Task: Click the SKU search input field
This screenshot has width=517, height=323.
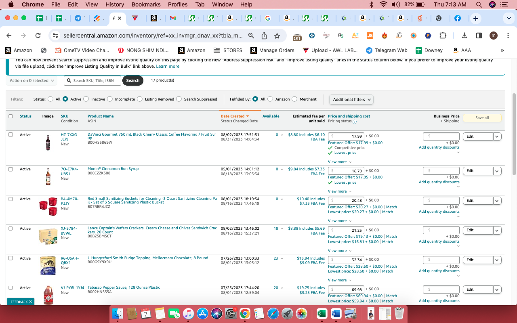Action: pos(92,80)
